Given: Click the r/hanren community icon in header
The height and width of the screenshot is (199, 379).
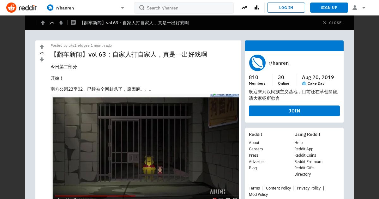Looking at the screenshot, I should (x=50, y=8).
